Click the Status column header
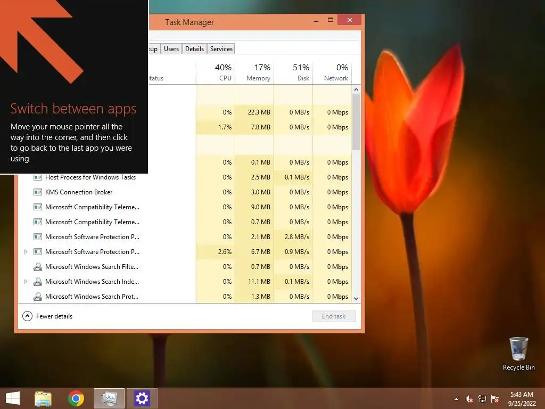 [172, 72]
